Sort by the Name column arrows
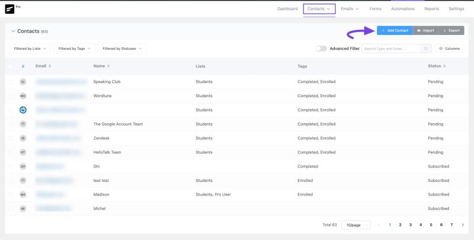 [108, 66]
